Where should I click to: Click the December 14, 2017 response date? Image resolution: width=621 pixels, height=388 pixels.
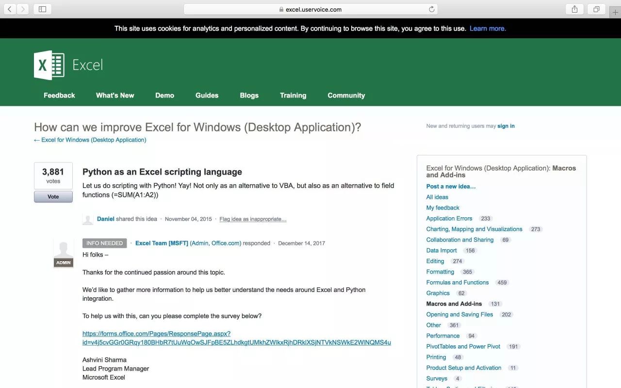[301, 243]
